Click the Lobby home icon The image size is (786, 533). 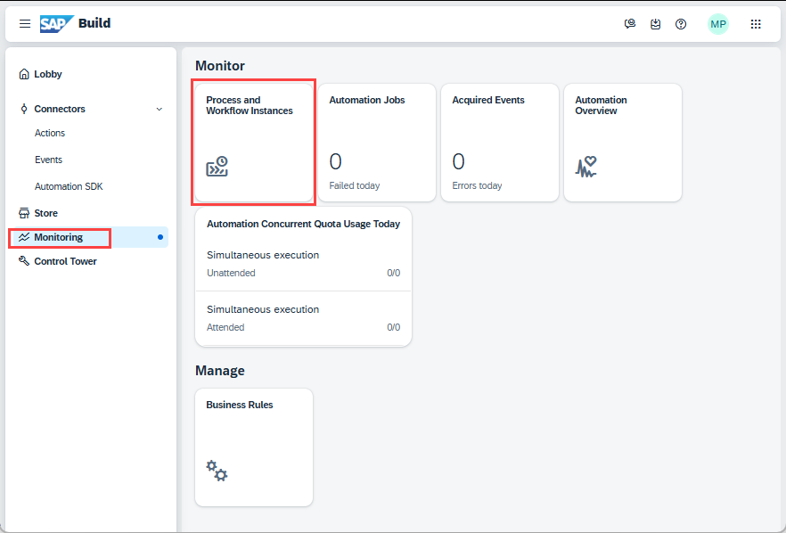pos(23,74)
